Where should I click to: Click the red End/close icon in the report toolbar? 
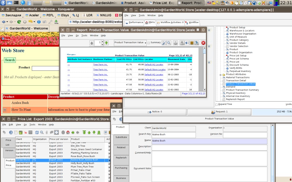(203, 43)
